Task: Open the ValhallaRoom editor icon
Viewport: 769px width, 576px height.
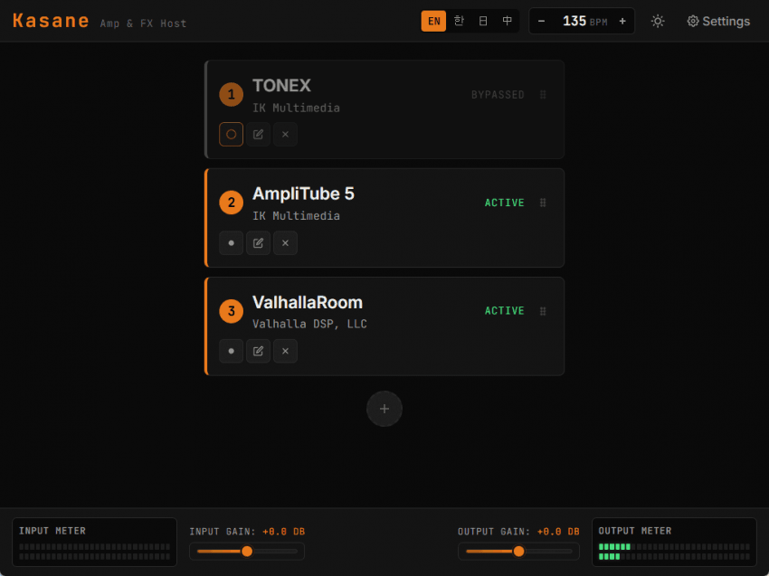Action: point(258,351)
